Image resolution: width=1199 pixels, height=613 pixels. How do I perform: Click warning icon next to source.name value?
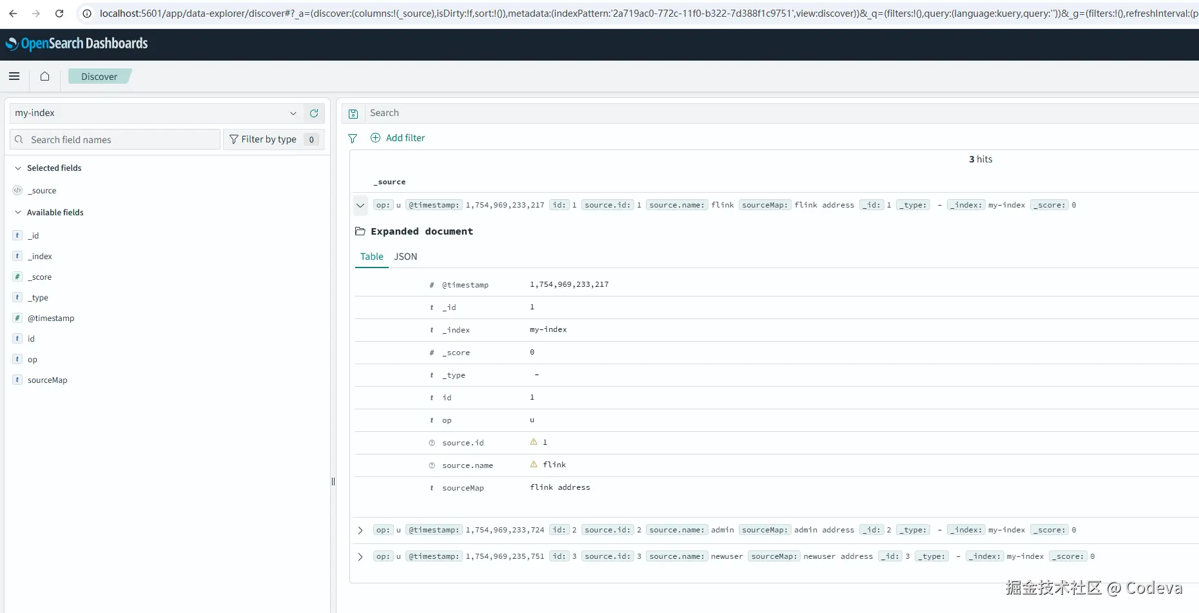[x=534, y=464]
